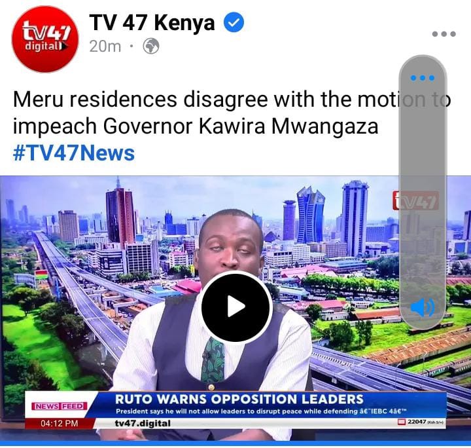471x448 pixels.
Task: Open the video thumbnail of the city skyline
Action: click(235, 308)
